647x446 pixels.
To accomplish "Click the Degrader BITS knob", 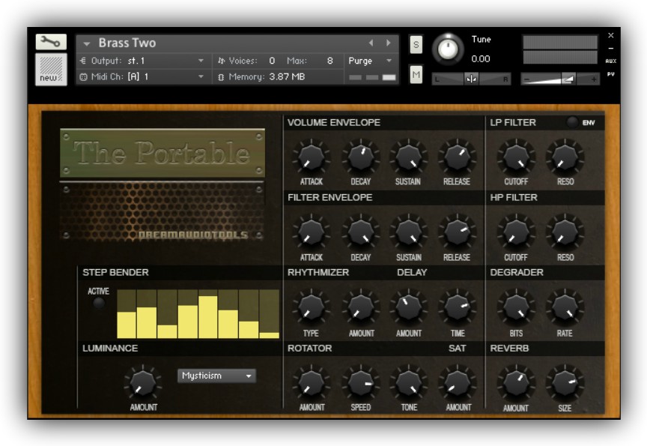I will (516, 309).
